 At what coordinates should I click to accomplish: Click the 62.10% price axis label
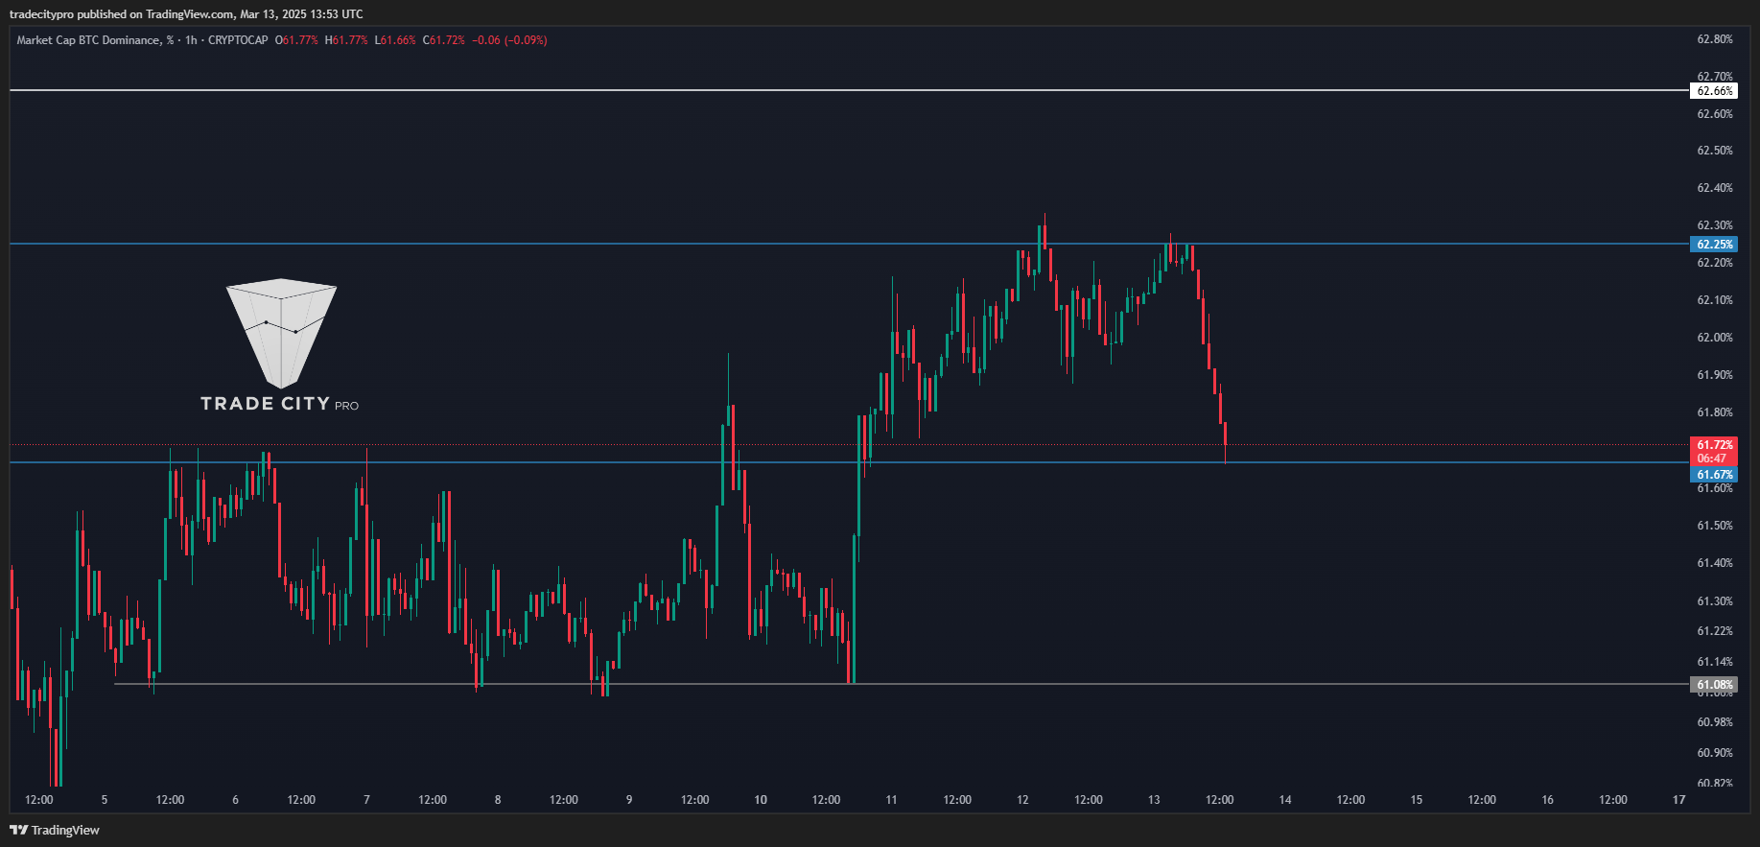[1715, 300]
